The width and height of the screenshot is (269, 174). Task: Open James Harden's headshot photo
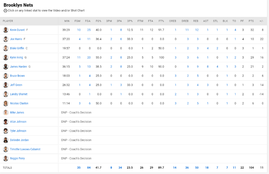[6, 67]
